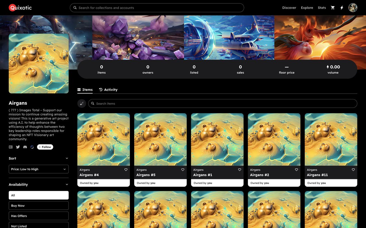Screen dimensions: 366x228
Task: Open the Airgans #11 thumbnail image
Action: pos(331,140)
